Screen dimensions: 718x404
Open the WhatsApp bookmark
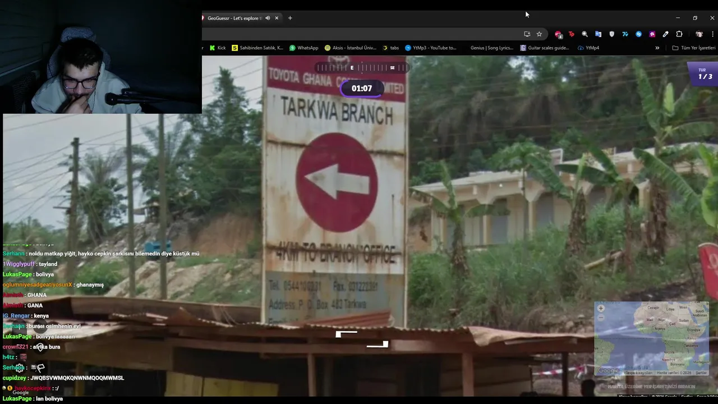(x=303, y=48)
